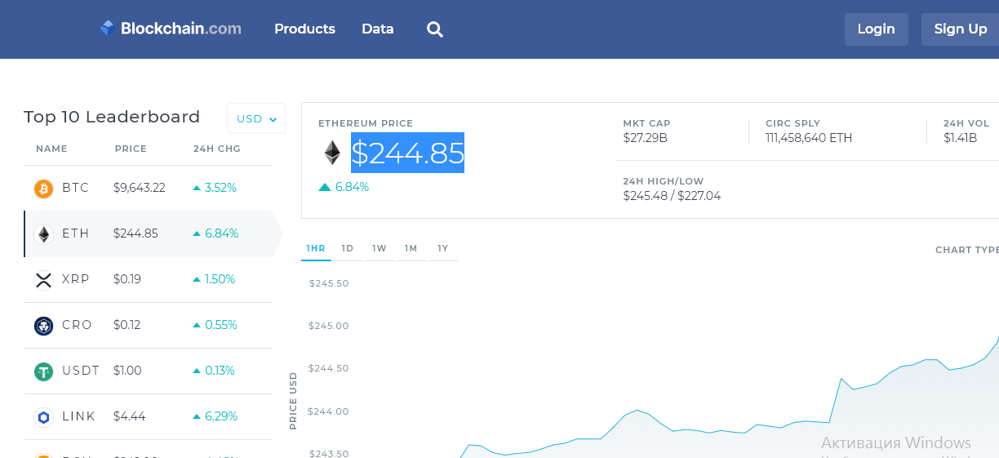Click the market cap value $27.29B

click(x=645, y=138)
